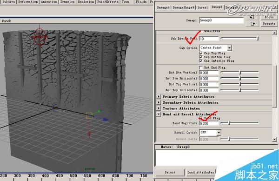Toggle Cap Bottom Flag checkbox
The height and width of the screenshot is (181, 279).
(x=201, y=57)
